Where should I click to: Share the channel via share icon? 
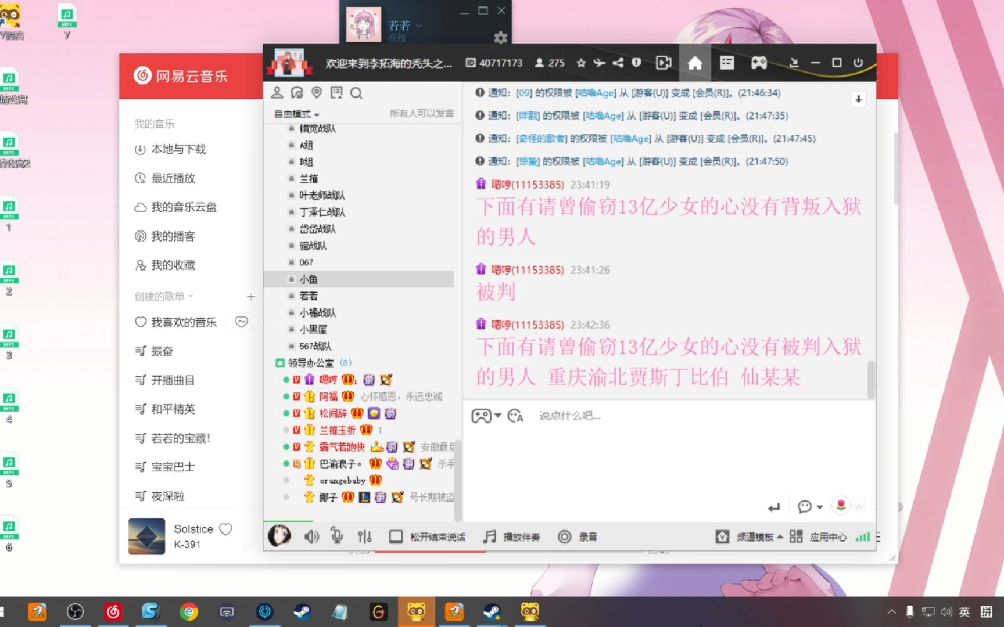point(618,63)
